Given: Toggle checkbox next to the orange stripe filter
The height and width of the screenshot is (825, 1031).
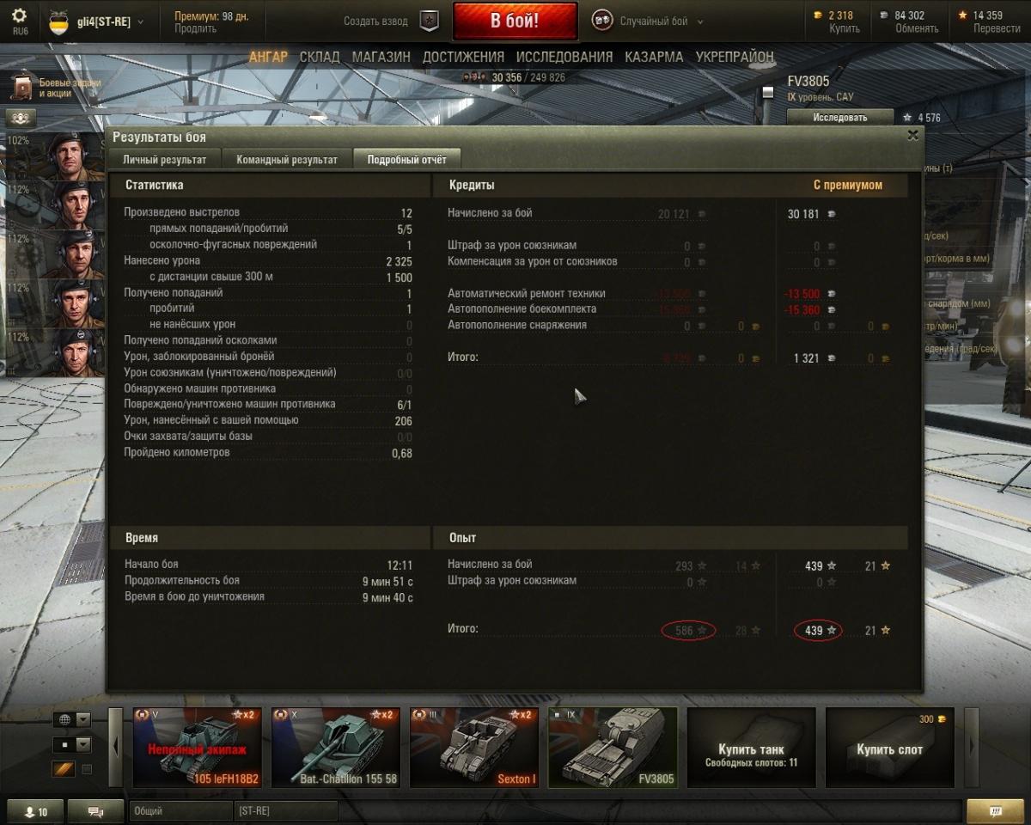Looking at the screenshot, I should [86, 769].
